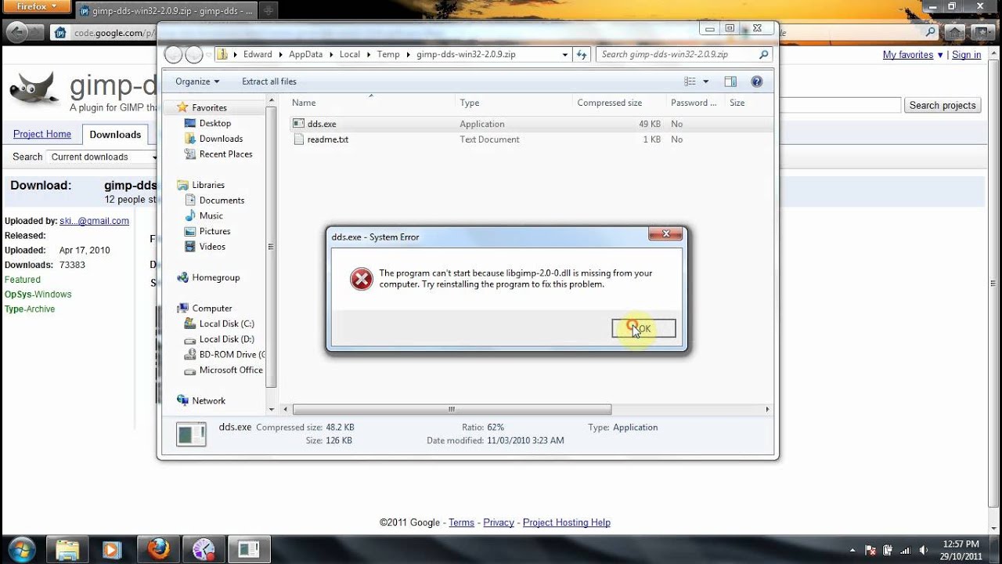
Task: Open My favorites dropdown link
Action: [x=913, y=55]
